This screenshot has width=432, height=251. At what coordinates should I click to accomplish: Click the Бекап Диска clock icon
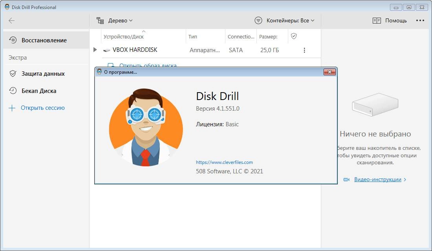click(x=13, y=91)
